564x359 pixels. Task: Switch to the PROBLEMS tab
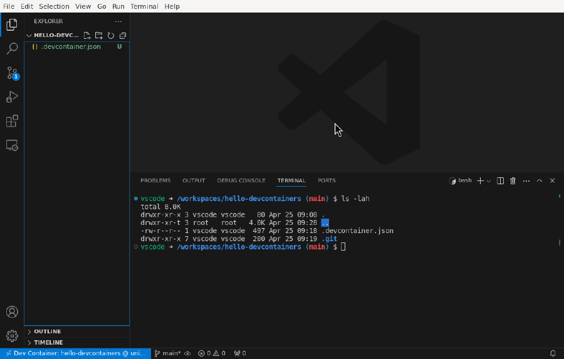[x=155, y=180]
